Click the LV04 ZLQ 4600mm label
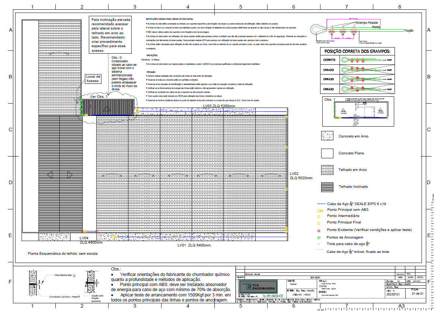This screenshot has width=437, height=313. tap(91, 240)
